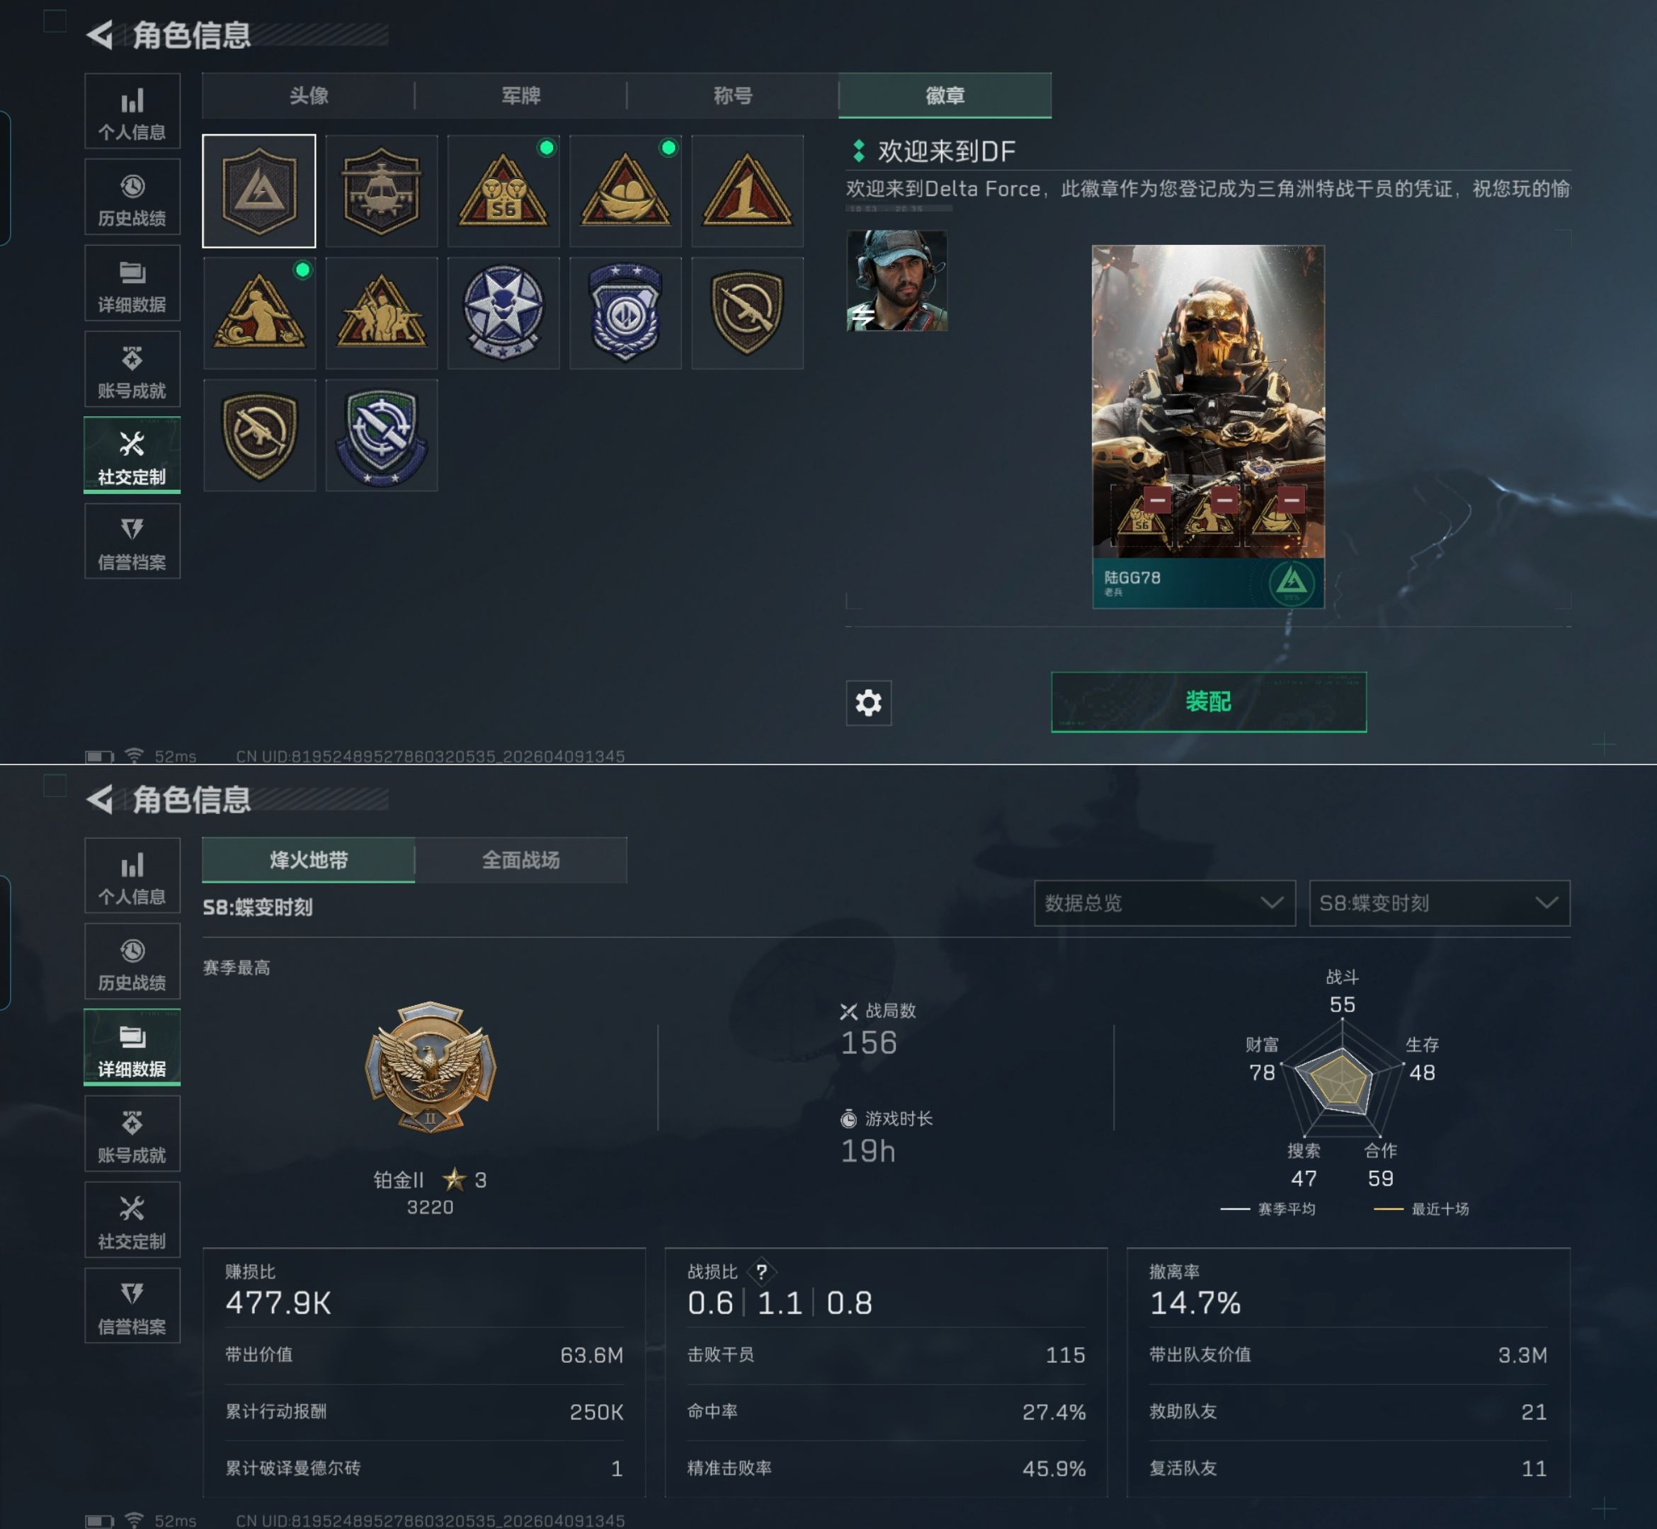Click the back arrow in top screen
This screenshot has height=1529, width=1657.
[100, 35]
